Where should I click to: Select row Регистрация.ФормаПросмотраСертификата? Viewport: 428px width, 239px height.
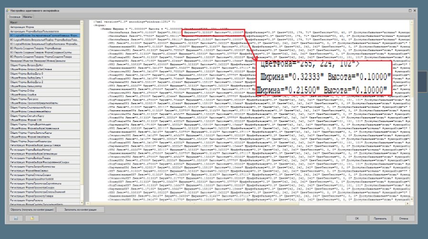[x=45, y=183]
